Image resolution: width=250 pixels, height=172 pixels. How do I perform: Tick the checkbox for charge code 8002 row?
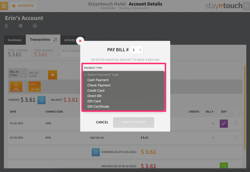[x=236, y=138]
